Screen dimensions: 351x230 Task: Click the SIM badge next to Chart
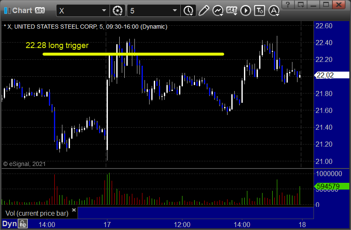pos(40,10)
